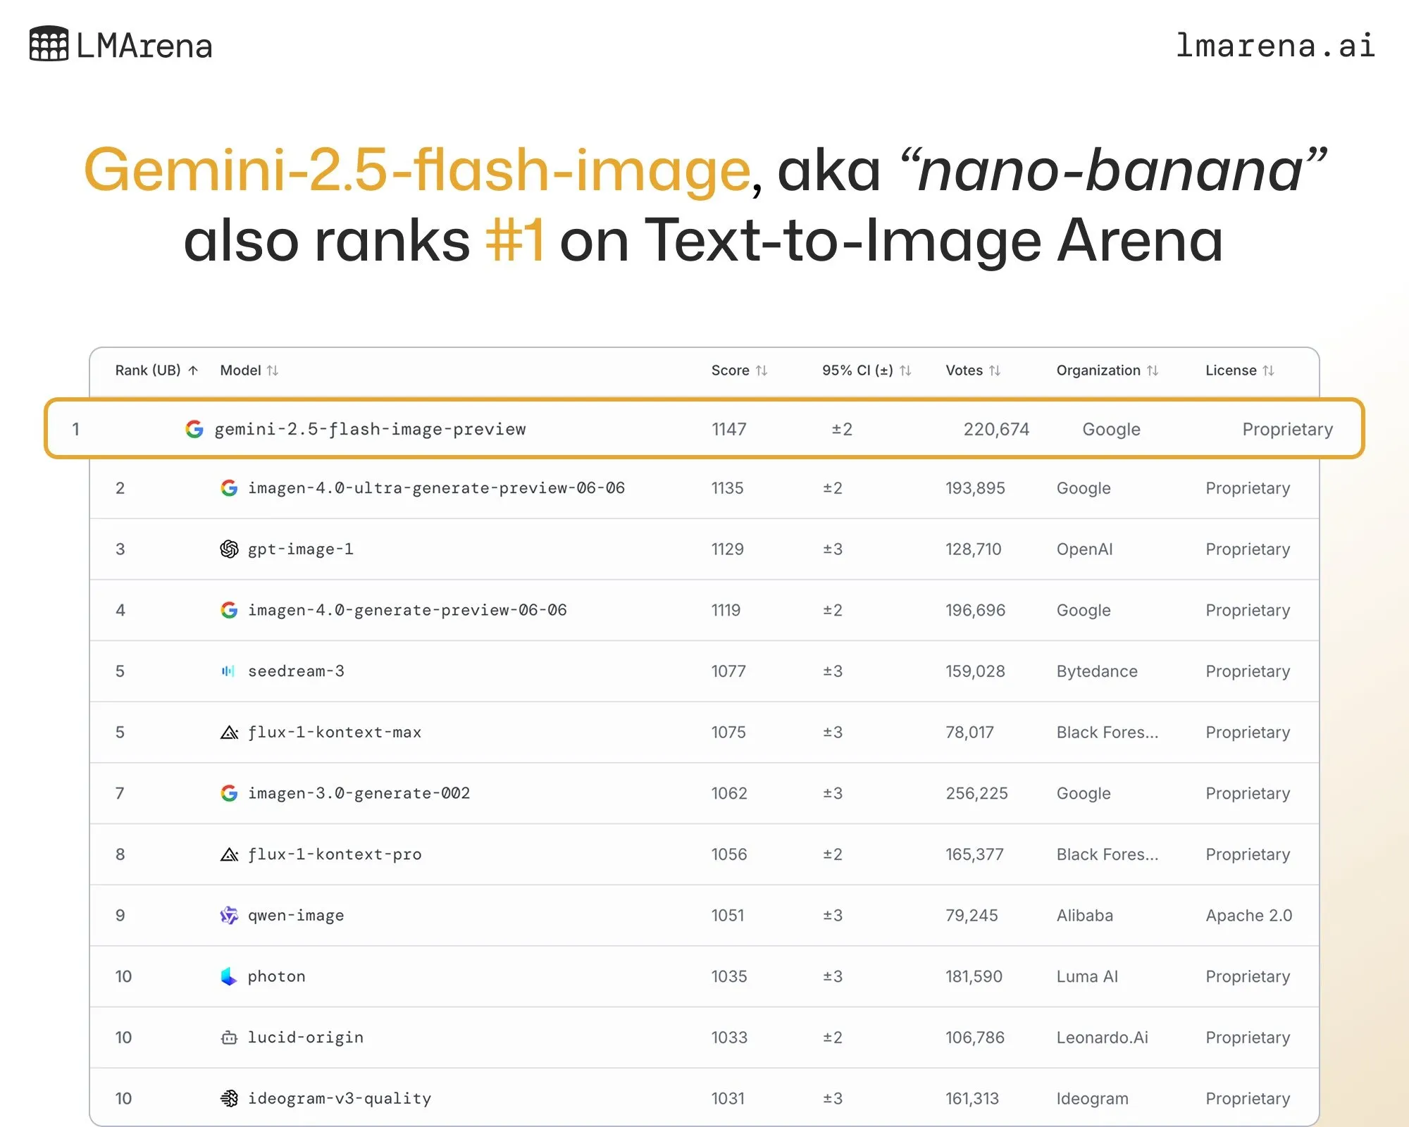This screenshot has width=1409, height=1127.
Task: Select the Ideogram icon beside ideogram-v3-quality
Action: point(228,1097)
